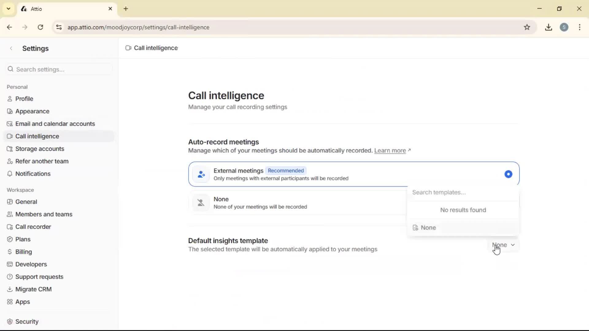Collapse the Settings panel with back chevron
This screenshot has height=331, width=589.
click(11, 48)
